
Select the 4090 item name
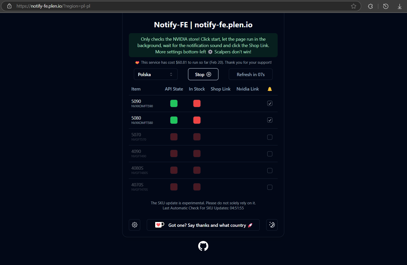click(x=136, y=151)
